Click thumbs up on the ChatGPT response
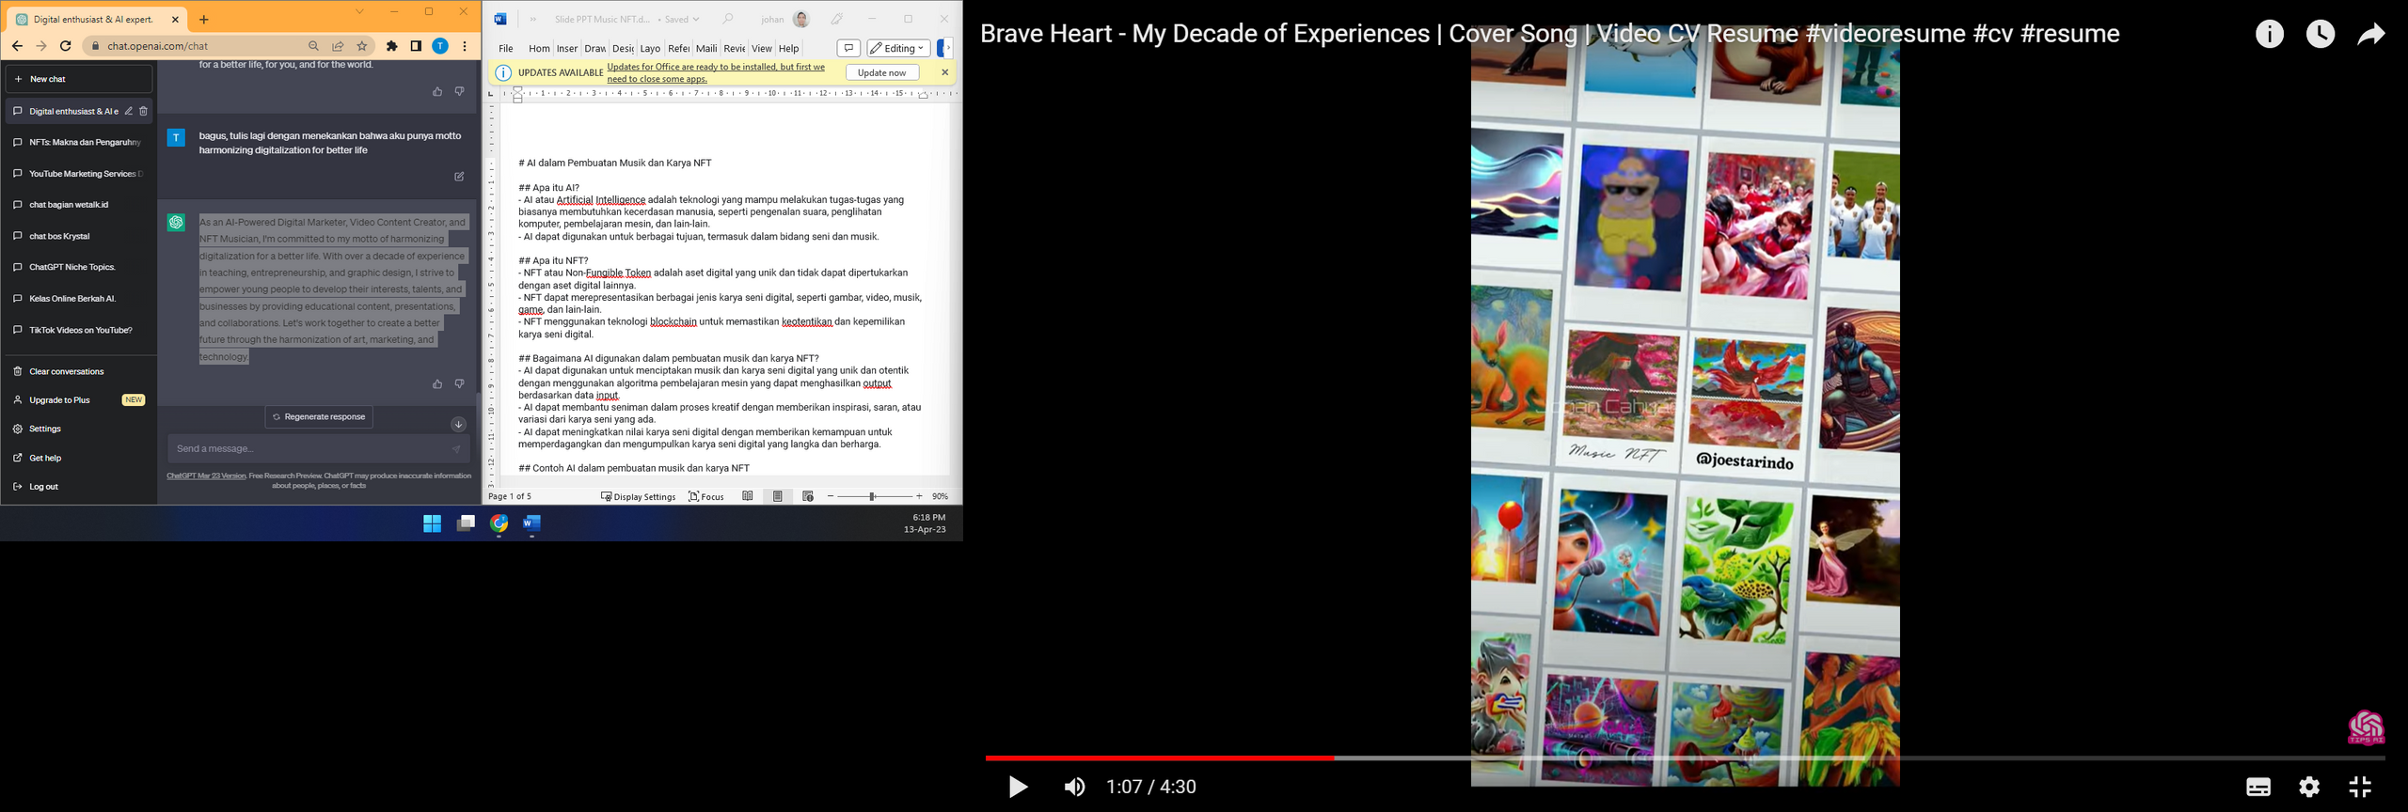The height and width of the screenshot is (812, 2408). [436, 383]
